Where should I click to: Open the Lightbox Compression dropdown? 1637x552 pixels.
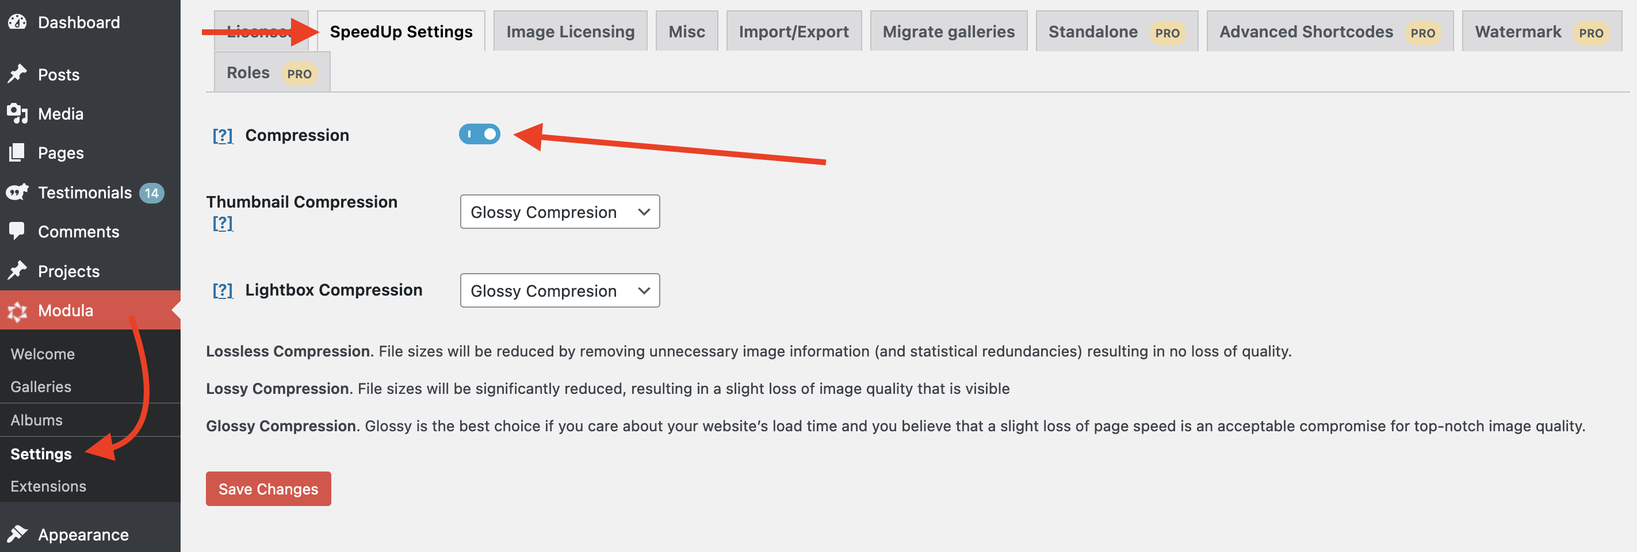point(559,291)
